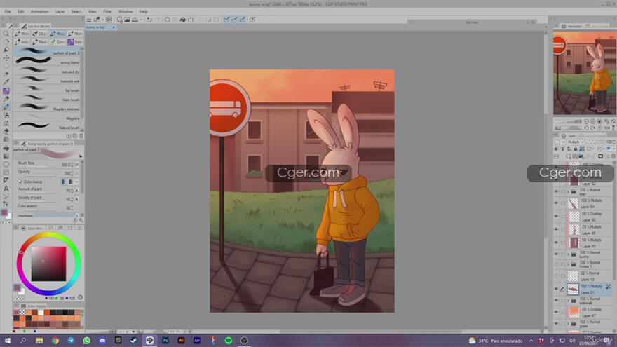Select the Figure ellipse tool
Image resolution: width=617 pixels, height=347 pixels.
coord(6,164)
